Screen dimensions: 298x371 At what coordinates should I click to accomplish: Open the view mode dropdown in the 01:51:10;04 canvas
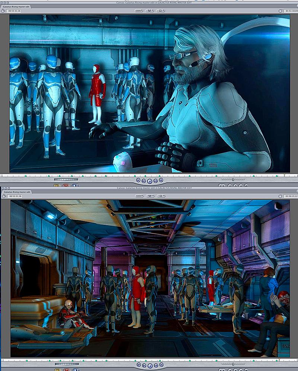[150, 11]
